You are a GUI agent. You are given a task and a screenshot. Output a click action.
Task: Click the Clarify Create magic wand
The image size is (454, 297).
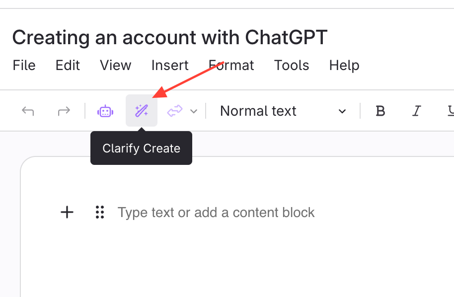[x=142, y=111]
